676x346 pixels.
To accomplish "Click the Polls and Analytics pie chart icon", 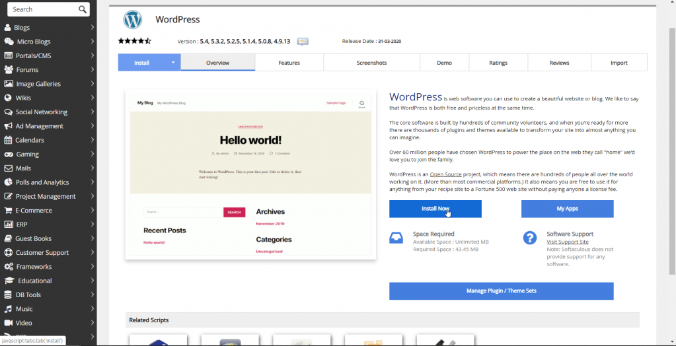I will (8, 182).
